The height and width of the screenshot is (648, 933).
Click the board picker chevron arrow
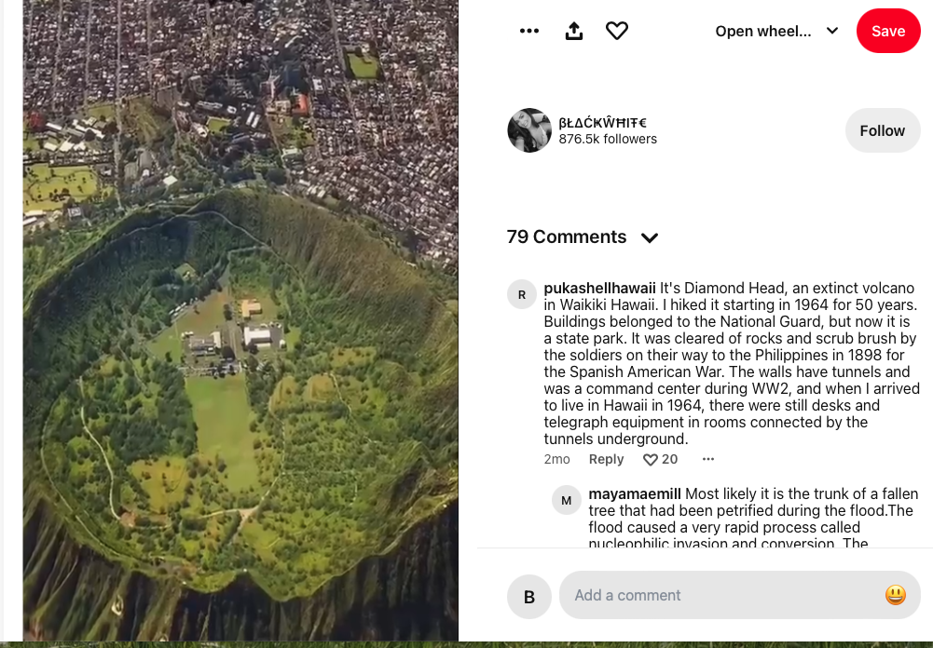pyautogui.click(x=831, y=31)
